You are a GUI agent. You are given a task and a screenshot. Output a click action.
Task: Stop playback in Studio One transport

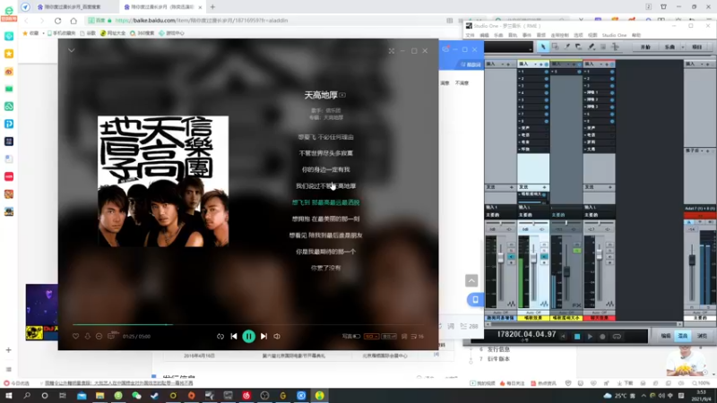[577, 337]
